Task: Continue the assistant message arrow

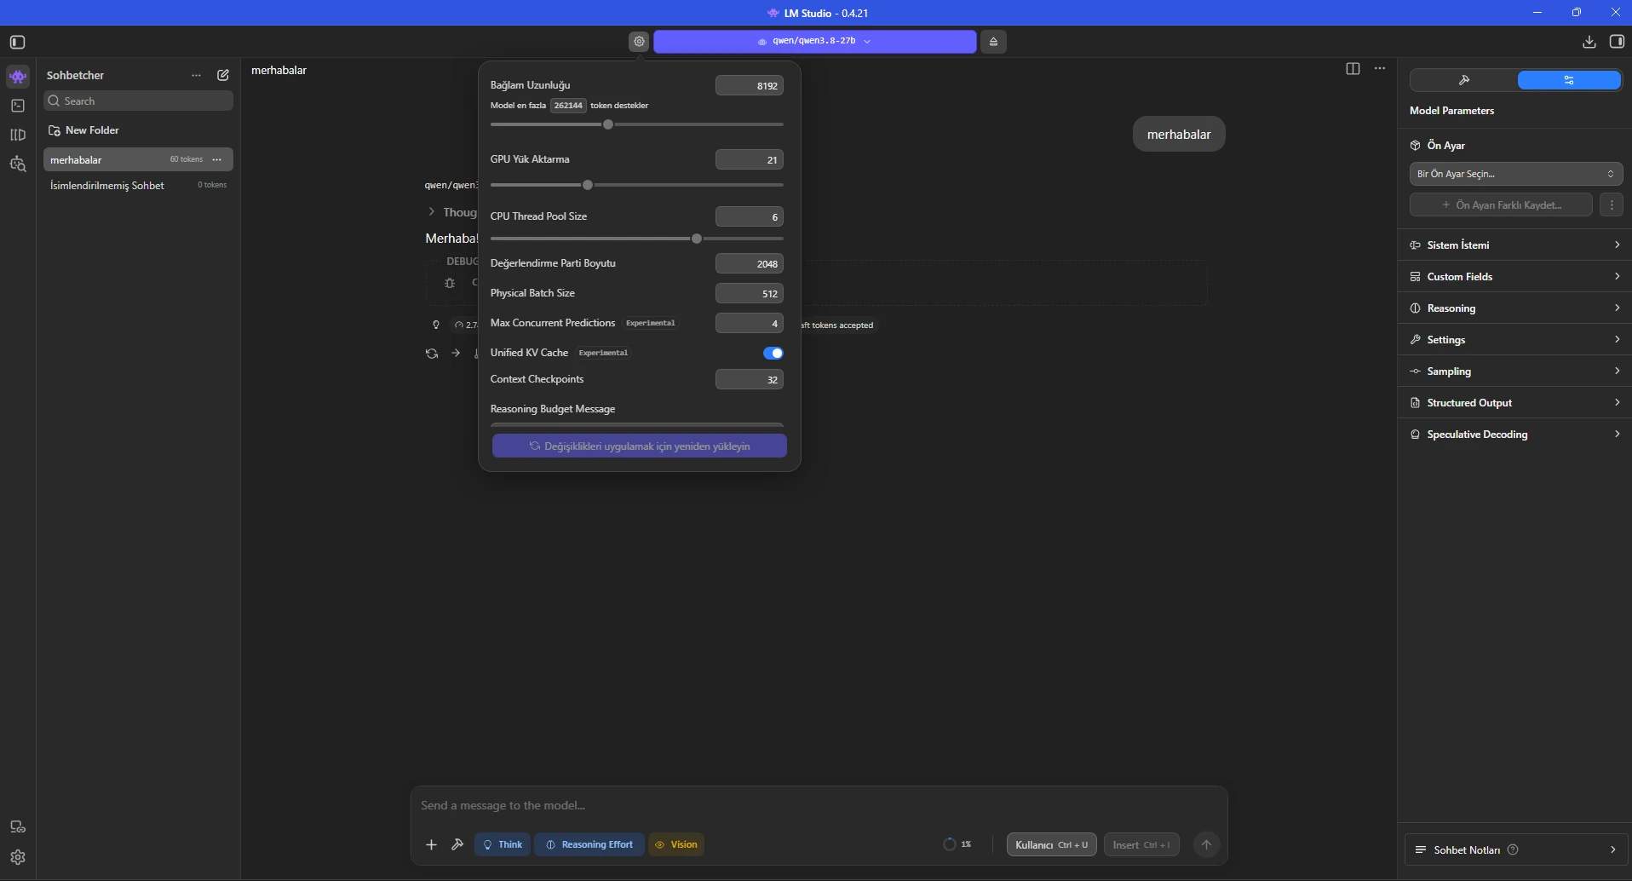Action: click(x=456, y=353)
